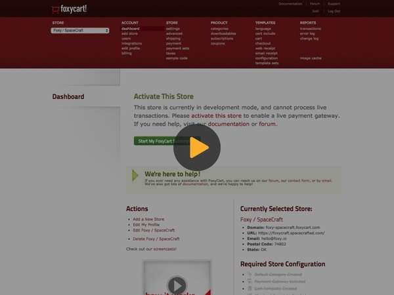Open settings under Store menu
Image resolution: width=394 pixels, height=295 pixels.
point(173,29)
